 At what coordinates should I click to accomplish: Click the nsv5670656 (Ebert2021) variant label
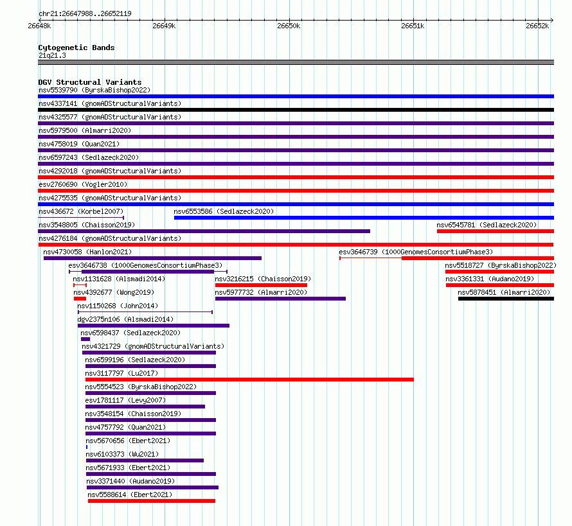[x=128, y=441]
